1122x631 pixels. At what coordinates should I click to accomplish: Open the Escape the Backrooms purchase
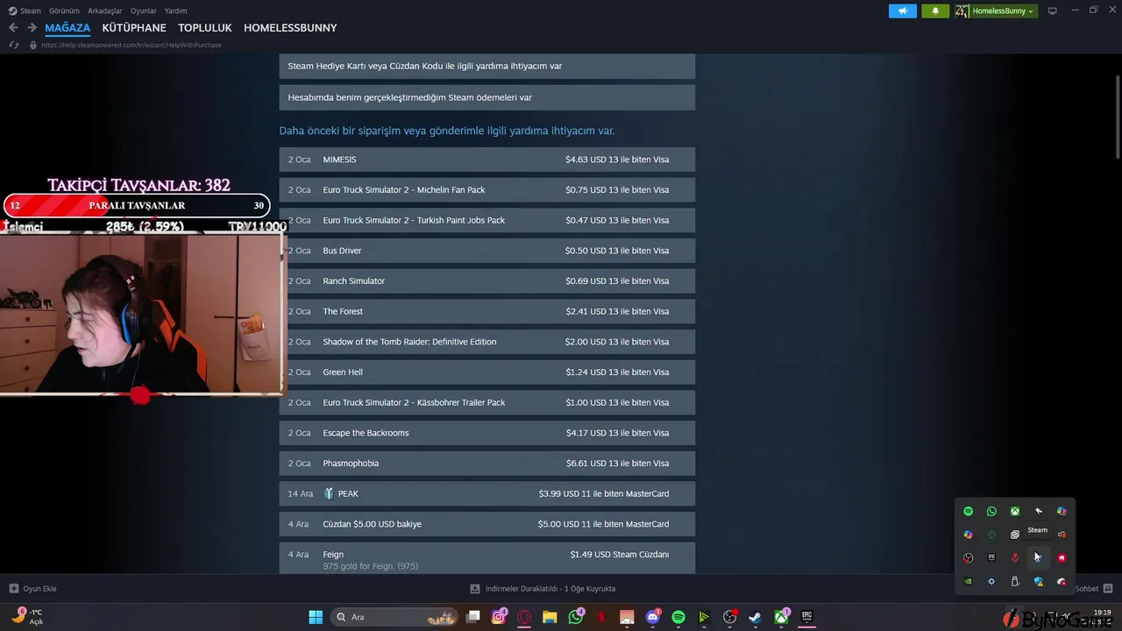pos(487,433)
